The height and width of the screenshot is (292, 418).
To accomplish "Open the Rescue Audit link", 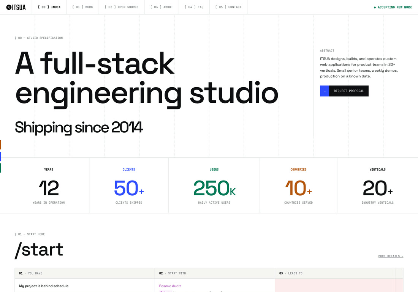I will click(170, 286).
